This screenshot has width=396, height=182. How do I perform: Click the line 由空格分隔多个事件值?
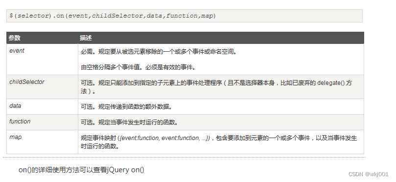click(138, 67)
